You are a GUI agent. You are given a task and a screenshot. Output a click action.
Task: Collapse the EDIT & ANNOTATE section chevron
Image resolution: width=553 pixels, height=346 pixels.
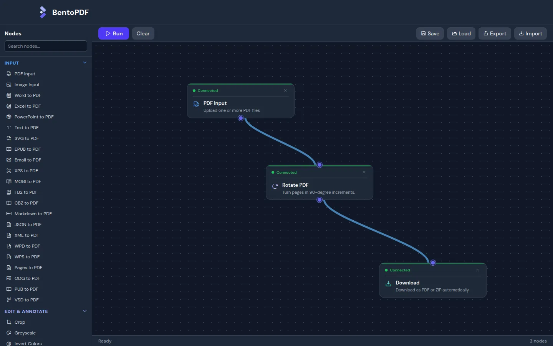(85, 311)
